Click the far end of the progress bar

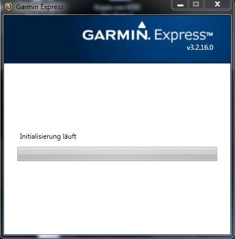pos(215,154)
